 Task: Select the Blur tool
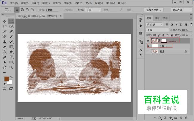tap(4, 52)
